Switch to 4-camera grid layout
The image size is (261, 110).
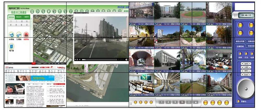click(168, 102)
